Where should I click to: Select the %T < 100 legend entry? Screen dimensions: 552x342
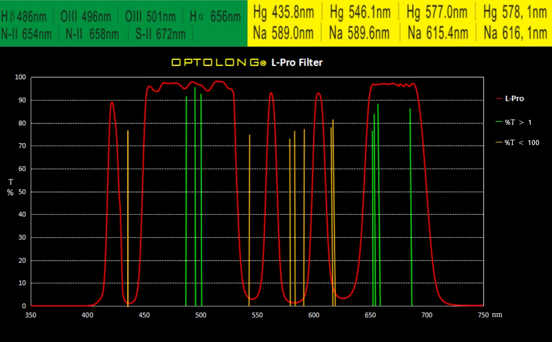(x=517, y=143)
